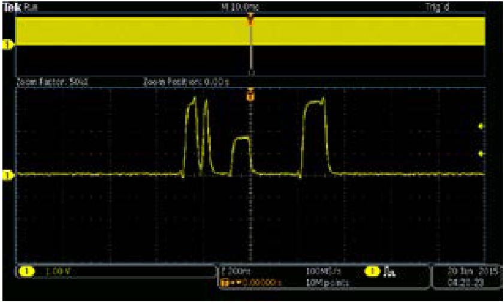Click the Run acquisition status indicator
Image resolution: width=504 pixels, height=303 pixels.
[x=31, y=7]
